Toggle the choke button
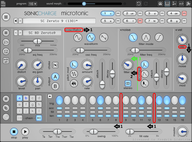192x142 pixels. point(55,65)
